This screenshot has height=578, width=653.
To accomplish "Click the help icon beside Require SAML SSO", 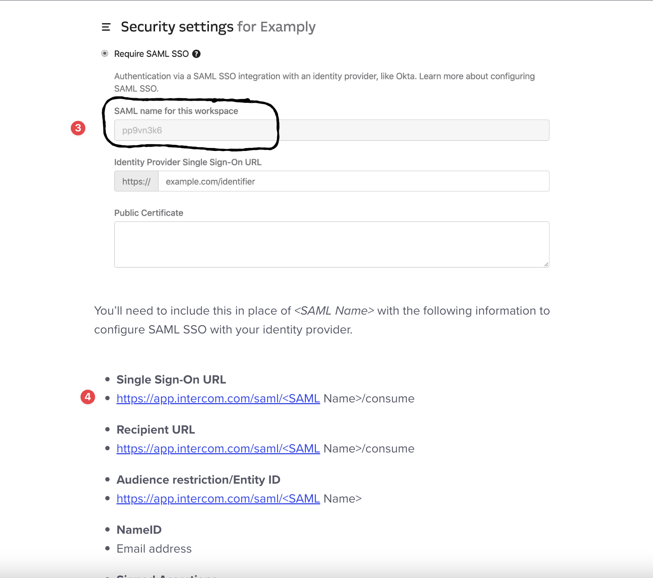I will click(x=196, y=54).
